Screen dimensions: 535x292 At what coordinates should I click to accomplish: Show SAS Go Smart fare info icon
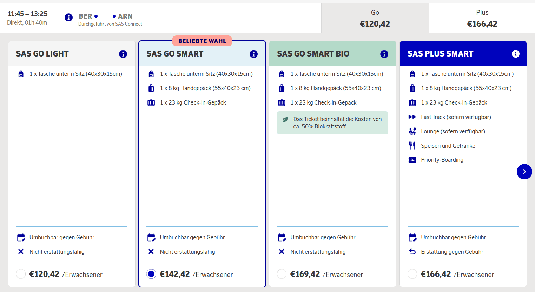(x=253, y=54)
